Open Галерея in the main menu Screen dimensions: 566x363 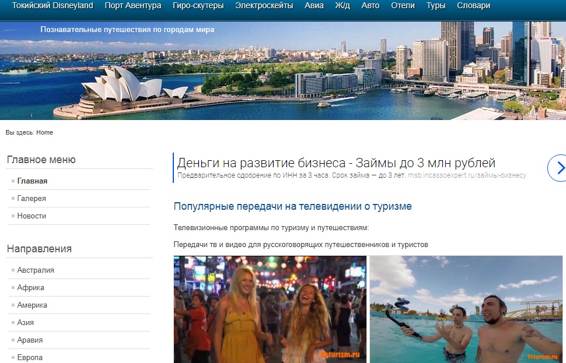[x=32, y=198]
